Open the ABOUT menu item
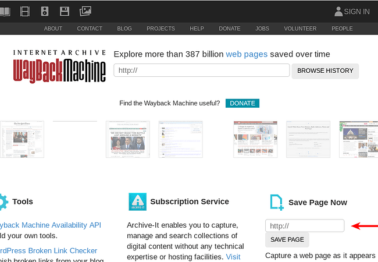The width and height of the screenshot is (378, 262). click(53, 29)
